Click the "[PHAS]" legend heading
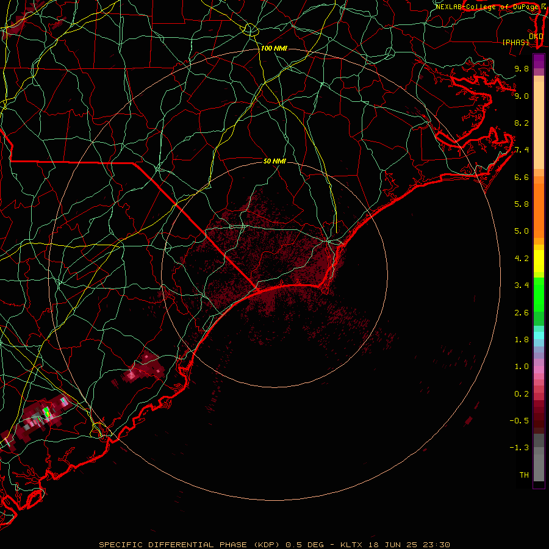This screenshot has width=549, height=549. 515,42
